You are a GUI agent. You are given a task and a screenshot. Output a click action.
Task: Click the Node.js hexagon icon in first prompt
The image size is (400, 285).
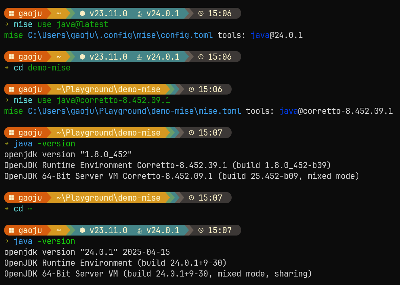pyautogui.click(x=82, y=13)
